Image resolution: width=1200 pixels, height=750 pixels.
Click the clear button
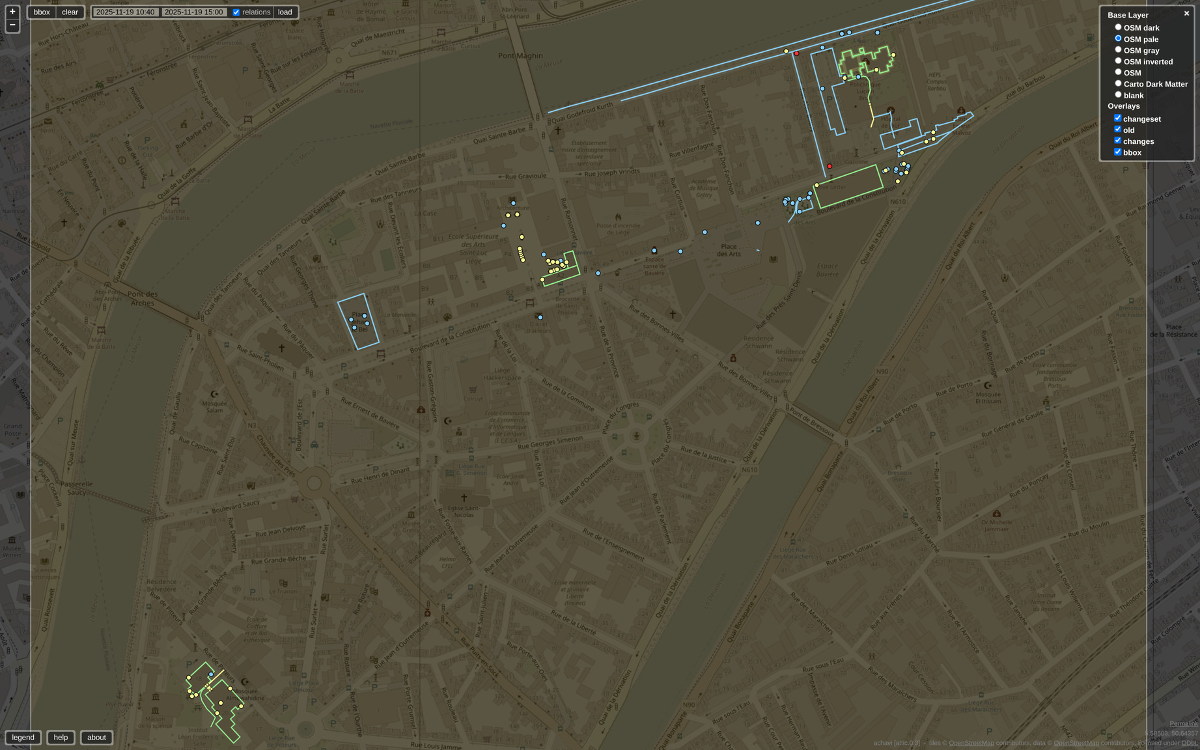point(70,12)
